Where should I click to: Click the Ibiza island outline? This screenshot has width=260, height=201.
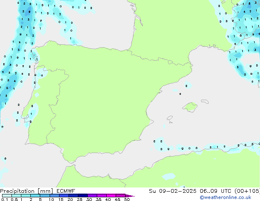point(170,118)
